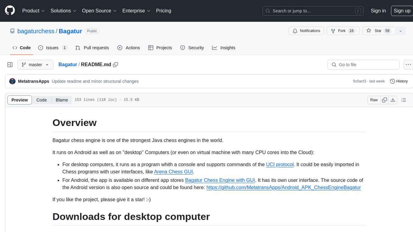
Task: Open MetatransApps author link
Action: (33, 81)
